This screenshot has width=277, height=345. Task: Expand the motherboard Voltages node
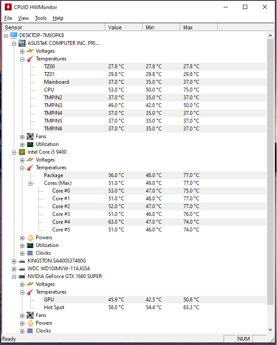pos(22,51)
